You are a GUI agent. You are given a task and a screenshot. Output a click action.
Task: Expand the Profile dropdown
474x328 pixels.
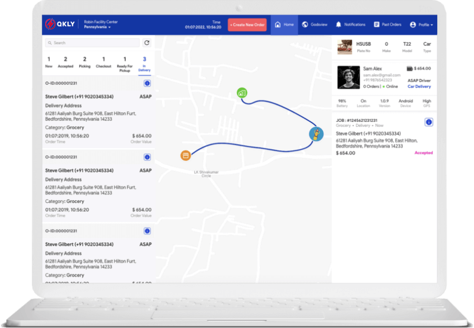pos(422,25)
